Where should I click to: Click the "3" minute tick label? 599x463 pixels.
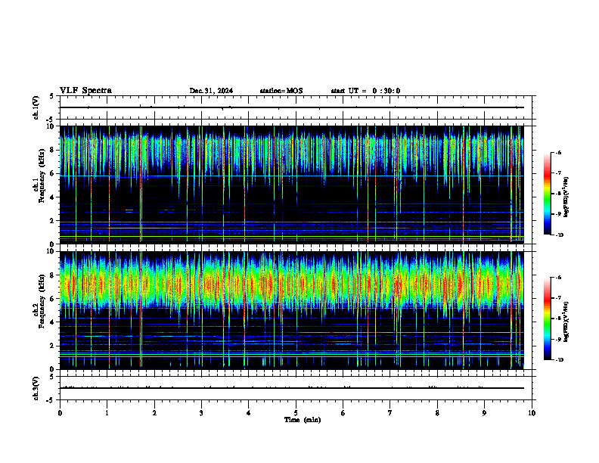click(201, 413)
